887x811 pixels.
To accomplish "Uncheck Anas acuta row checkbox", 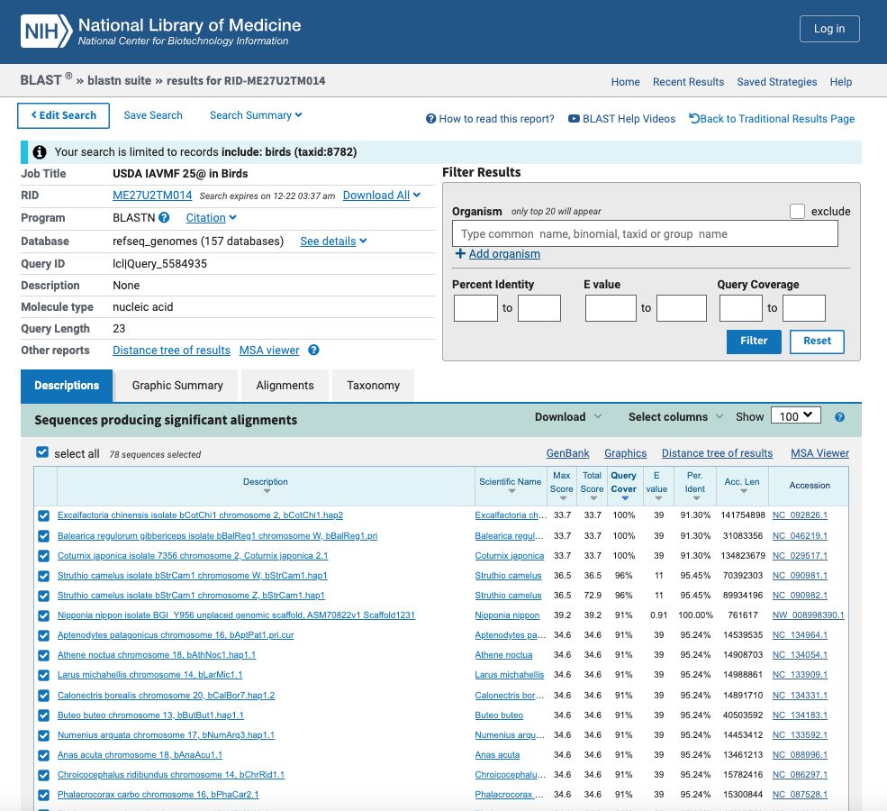I will [43, 755].
